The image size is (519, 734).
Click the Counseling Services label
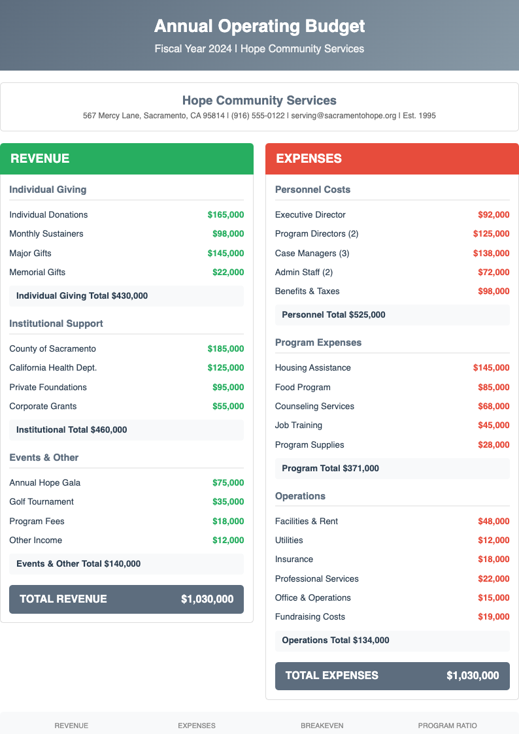[314, 407]
